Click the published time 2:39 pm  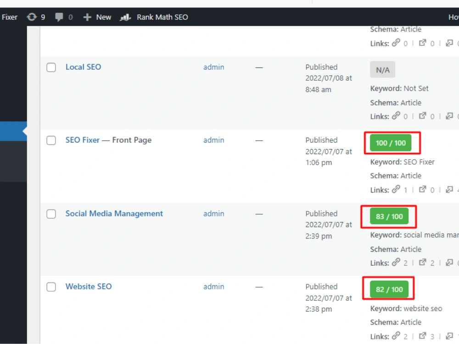click(x=319, y=236)
